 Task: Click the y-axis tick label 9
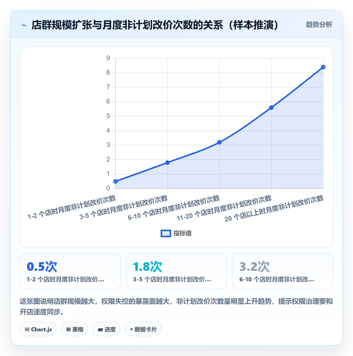(108, 58)
